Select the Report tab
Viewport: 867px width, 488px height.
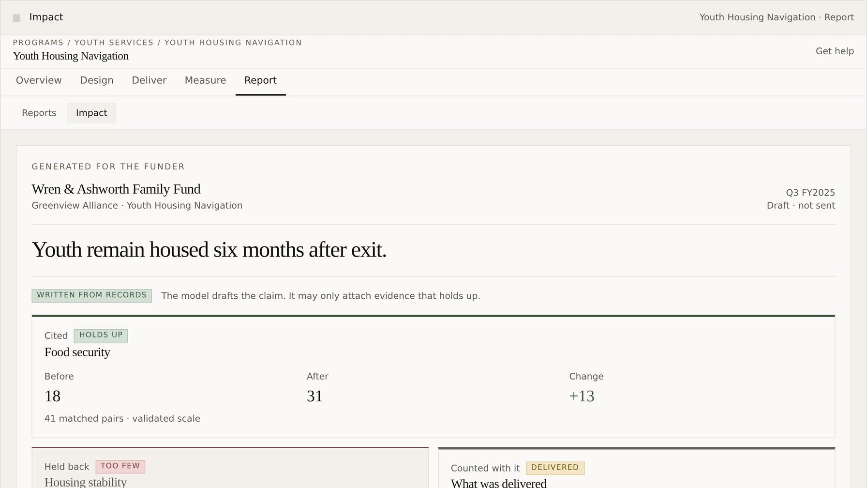coord(260,80)
